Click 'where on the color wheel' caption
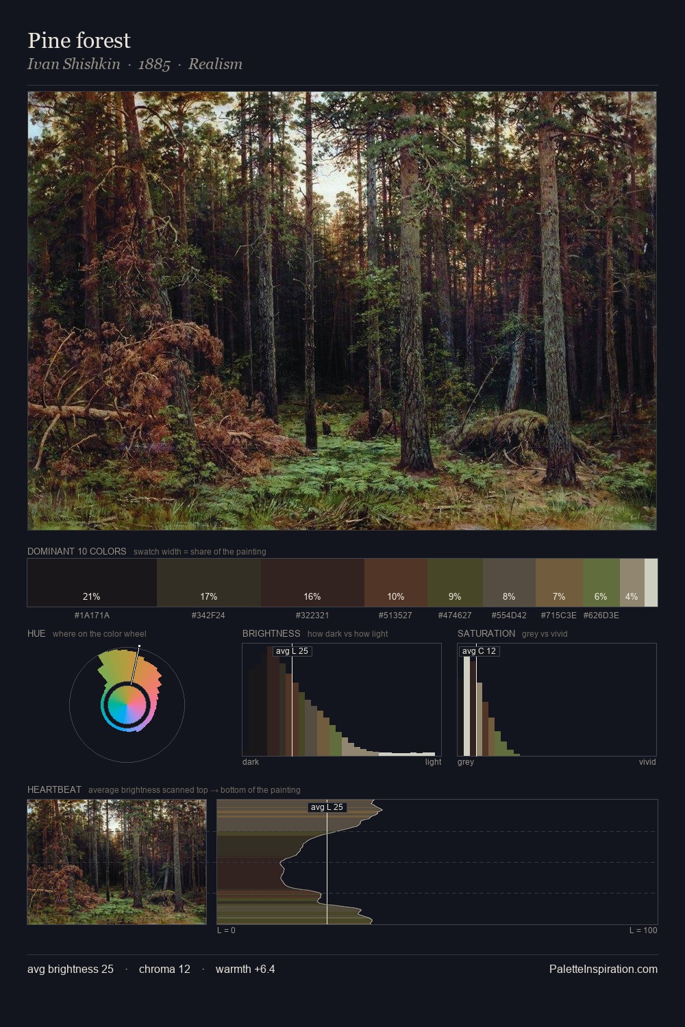Screen dimensions: 685x1027 pyautogui.click(x=99, y=634)
